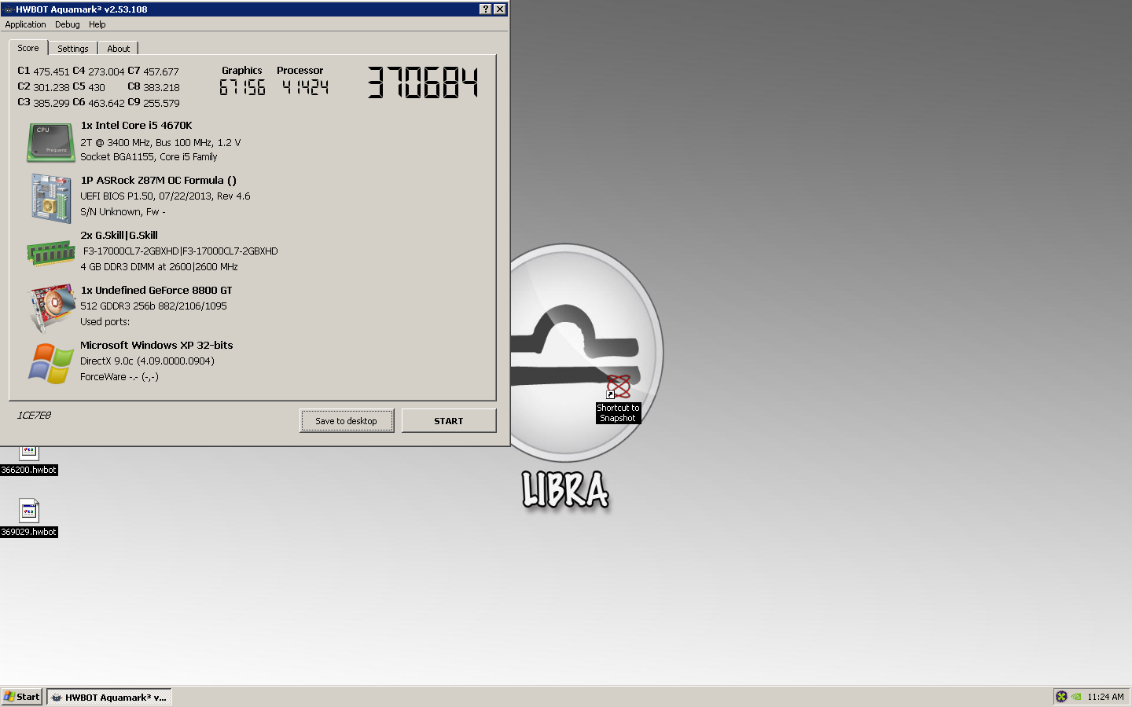Click the C4 value 273.004
Image resolution: width=1132 pixels, height=707 pixels.
click(106, 71)
